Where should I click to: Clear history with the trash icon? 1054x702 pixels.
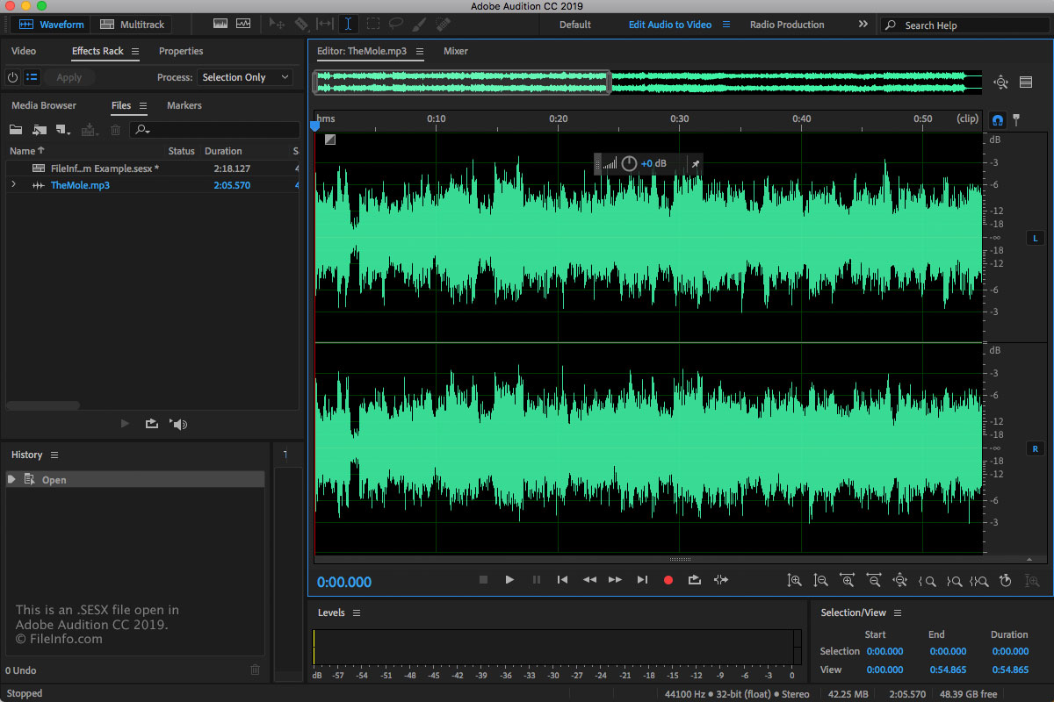256,670
